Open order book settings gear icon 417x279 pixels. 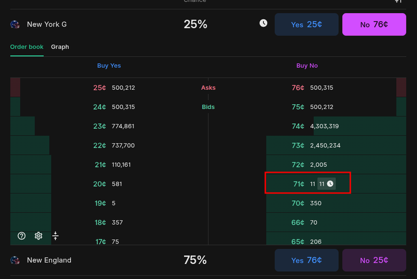coord(39,236)
